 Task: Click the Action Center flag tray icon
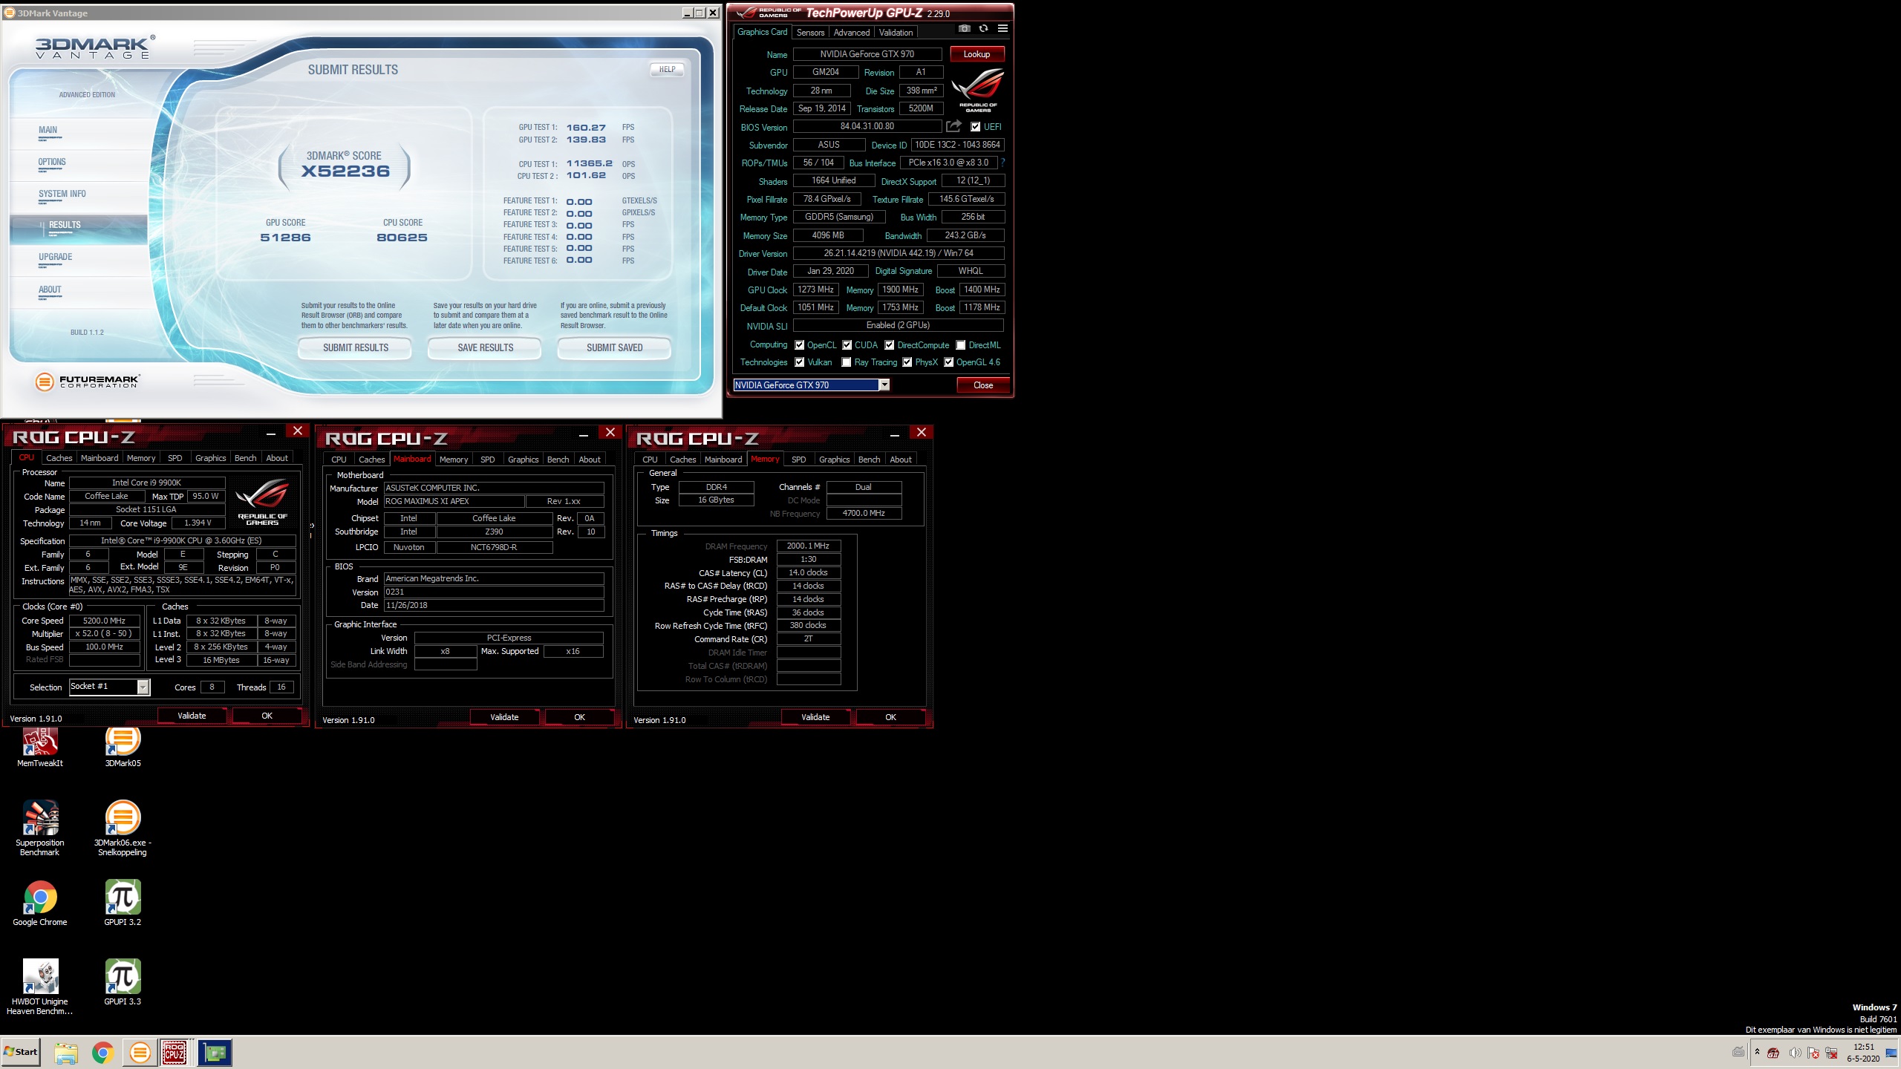[x=1813, y=1053]
